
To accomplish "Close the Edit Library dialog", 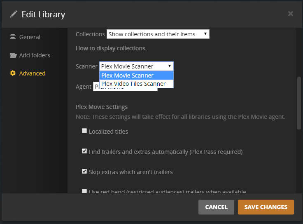I will pos(290,14).
